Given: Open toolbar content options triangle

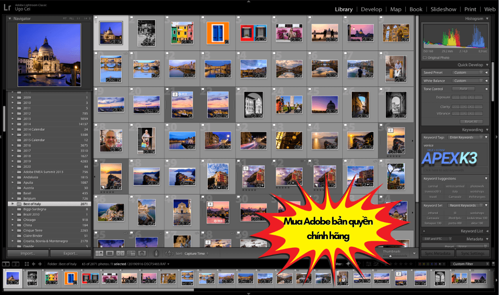Looking at the screenshot, I should 414,254.
